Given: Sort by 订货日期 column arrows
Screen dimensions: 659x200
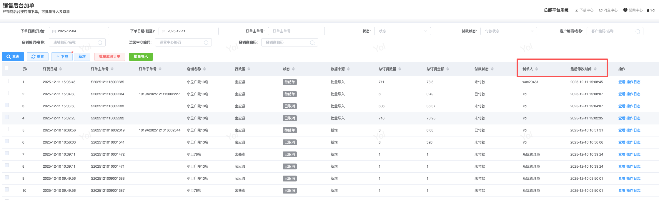Looking at the screenshot, I should click(x=61, y=69).
